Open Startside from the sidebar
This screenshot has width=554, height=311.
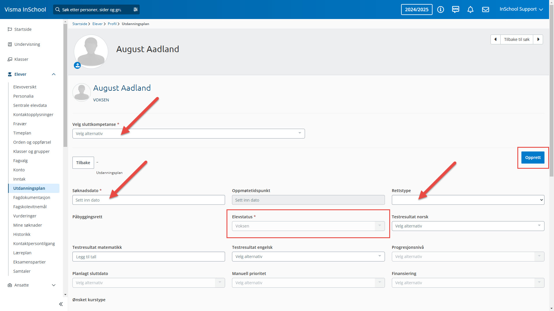coord(23,29)
